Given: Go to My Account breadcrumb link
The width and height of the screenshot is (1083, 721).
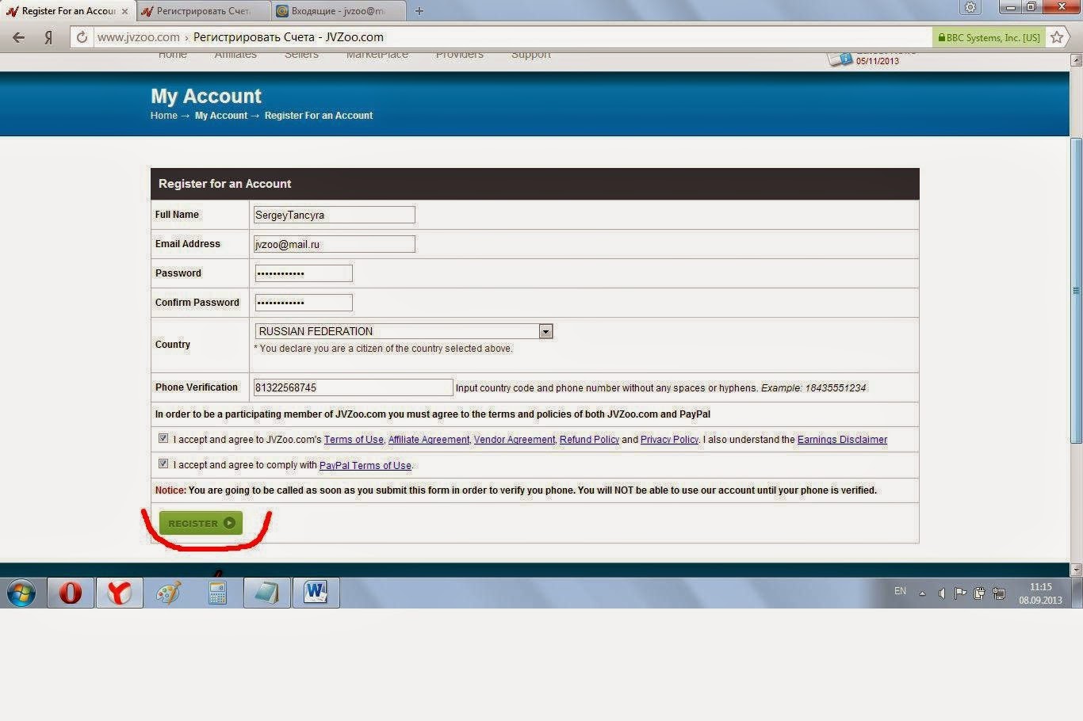Looking at the screenshot, I should (221, 116).
